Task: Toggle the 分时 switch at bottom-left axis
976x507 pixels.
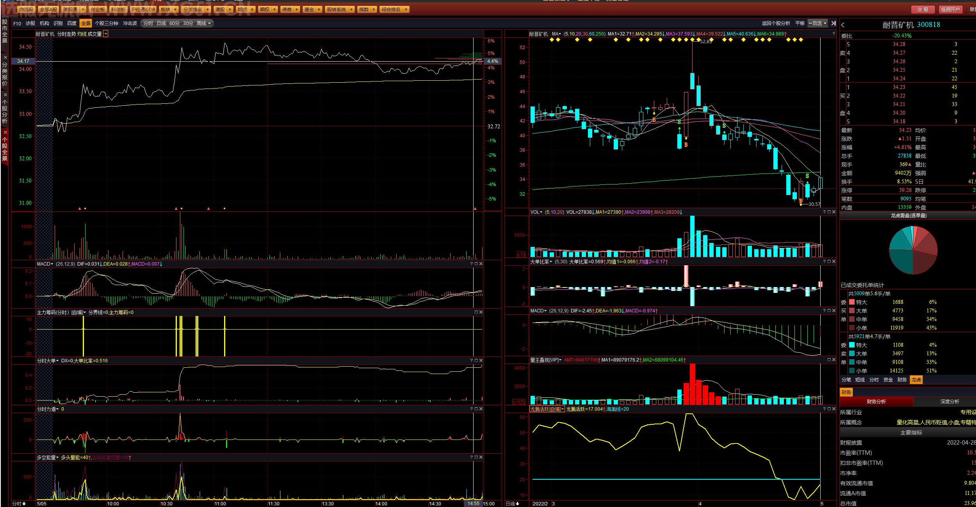Action: click(19, 504)
